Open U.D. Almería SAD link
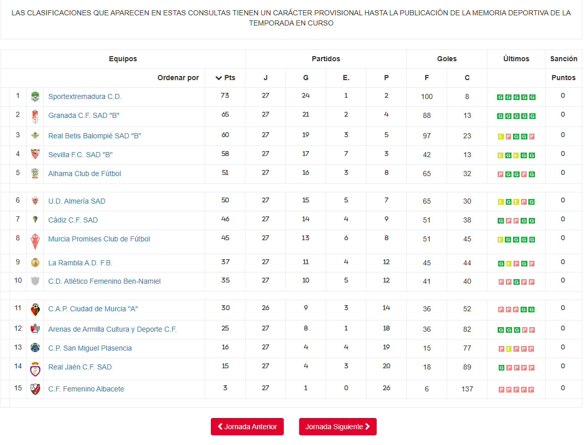The image size is (587, 445). tap(77, 201)
